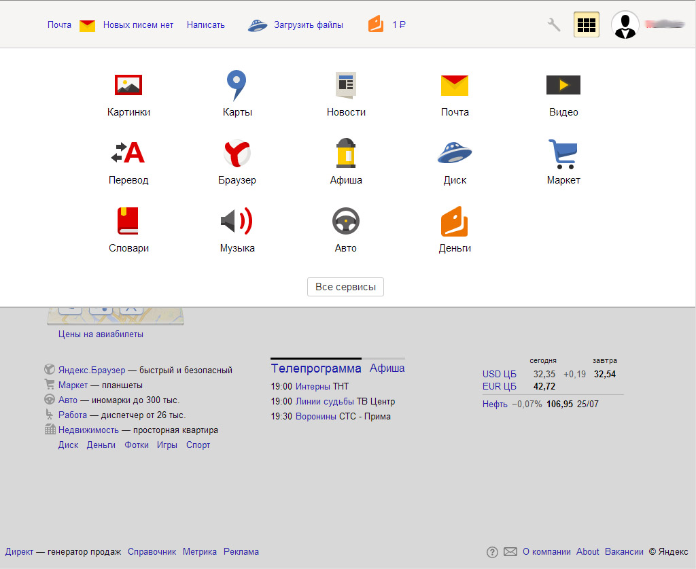
Task: Click the Игры link
Action: tap(167, 445)
